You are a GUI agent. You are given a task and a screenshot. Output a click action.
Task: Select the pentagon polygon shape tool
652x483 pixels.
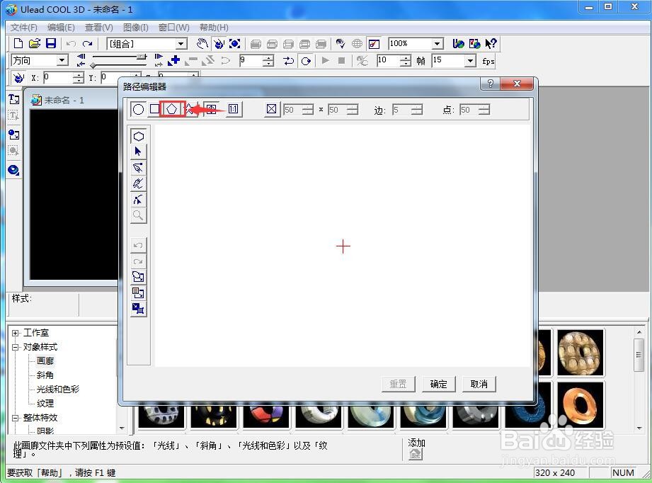[172, 109]
